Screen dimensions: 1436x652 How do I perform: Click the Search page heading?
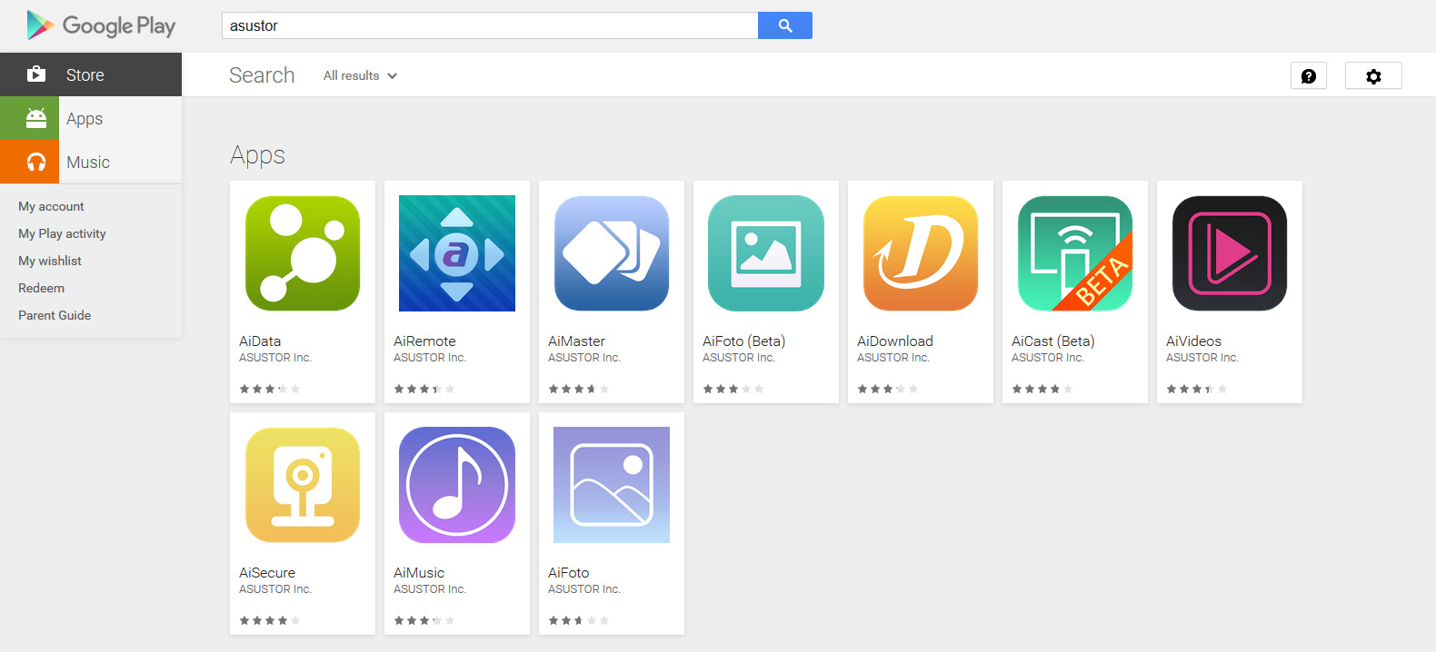pos(262,75)
